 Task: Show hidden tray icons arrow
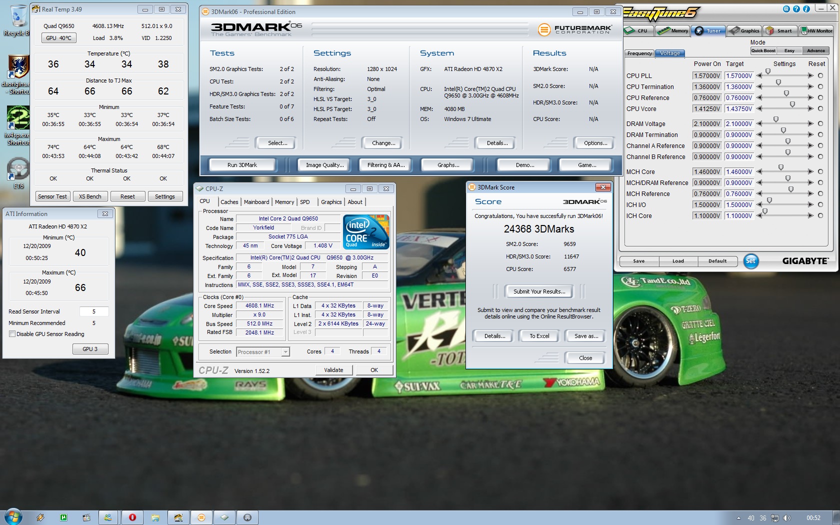click(x=738, y=518)
